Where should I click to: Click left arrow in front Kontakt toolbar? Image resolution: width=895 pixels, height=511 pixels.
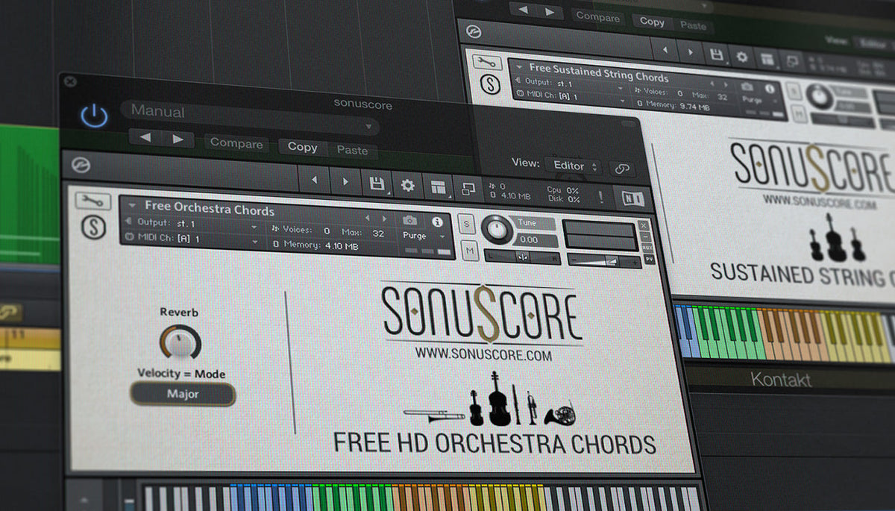[314, 181]
